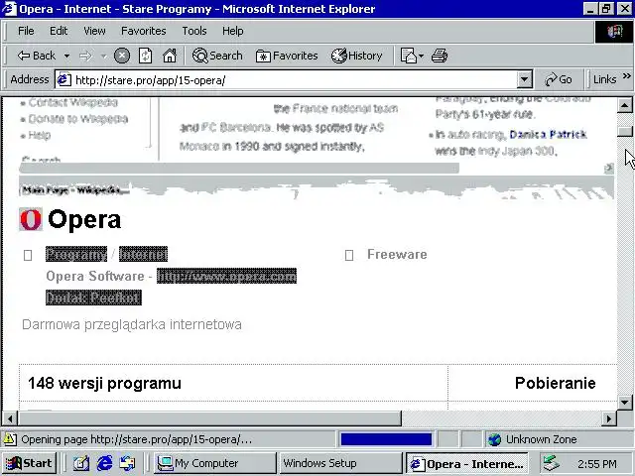Follow the highlighted Programy breadcrumb link

click(x=76, y=254)
